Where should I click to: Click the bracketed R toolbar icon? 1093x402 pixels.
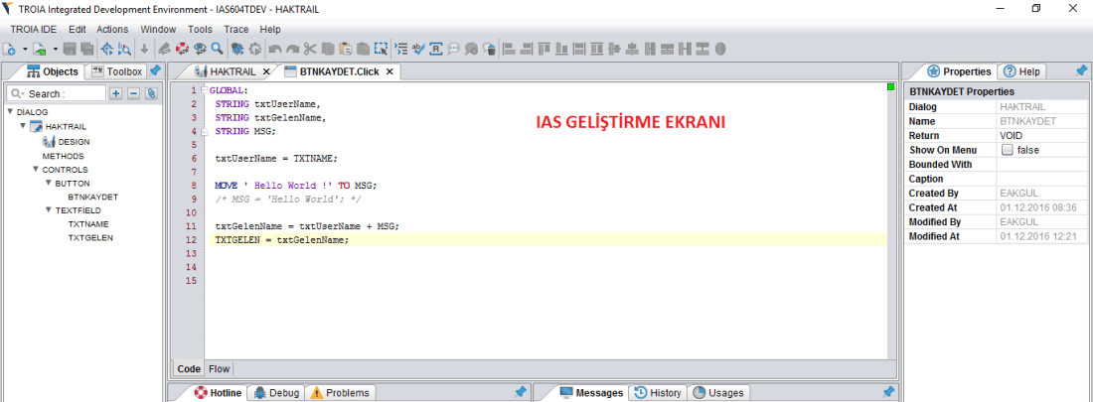click(435, 49)
